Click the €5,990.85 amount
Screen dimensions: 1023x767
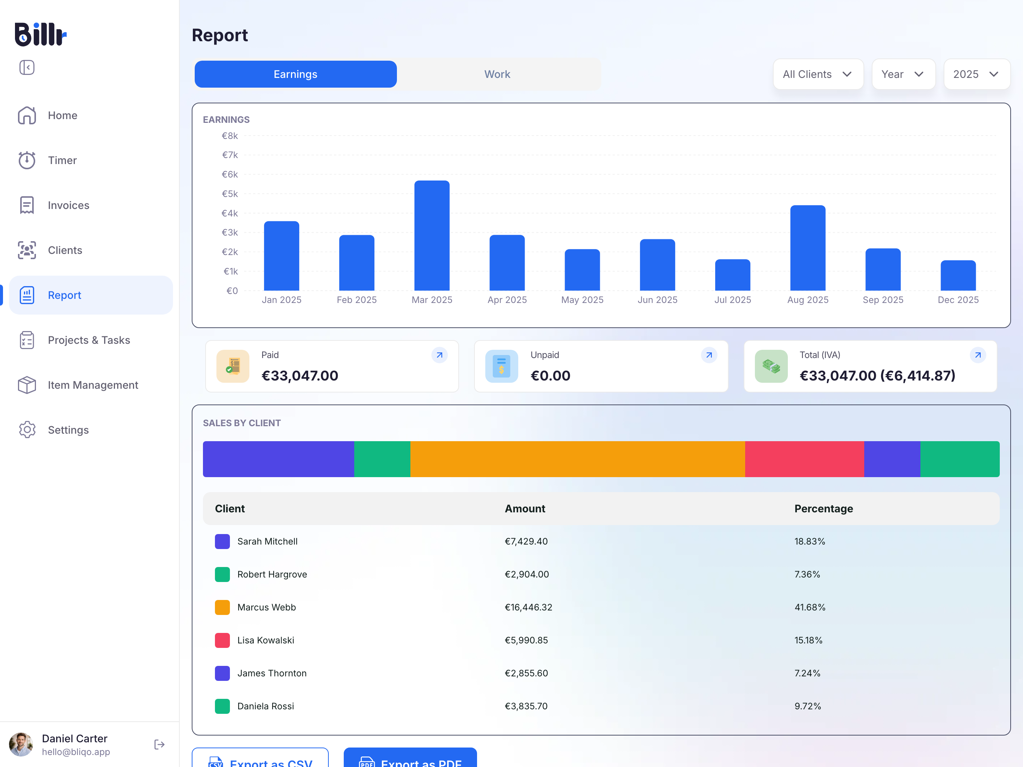point(526,640)
